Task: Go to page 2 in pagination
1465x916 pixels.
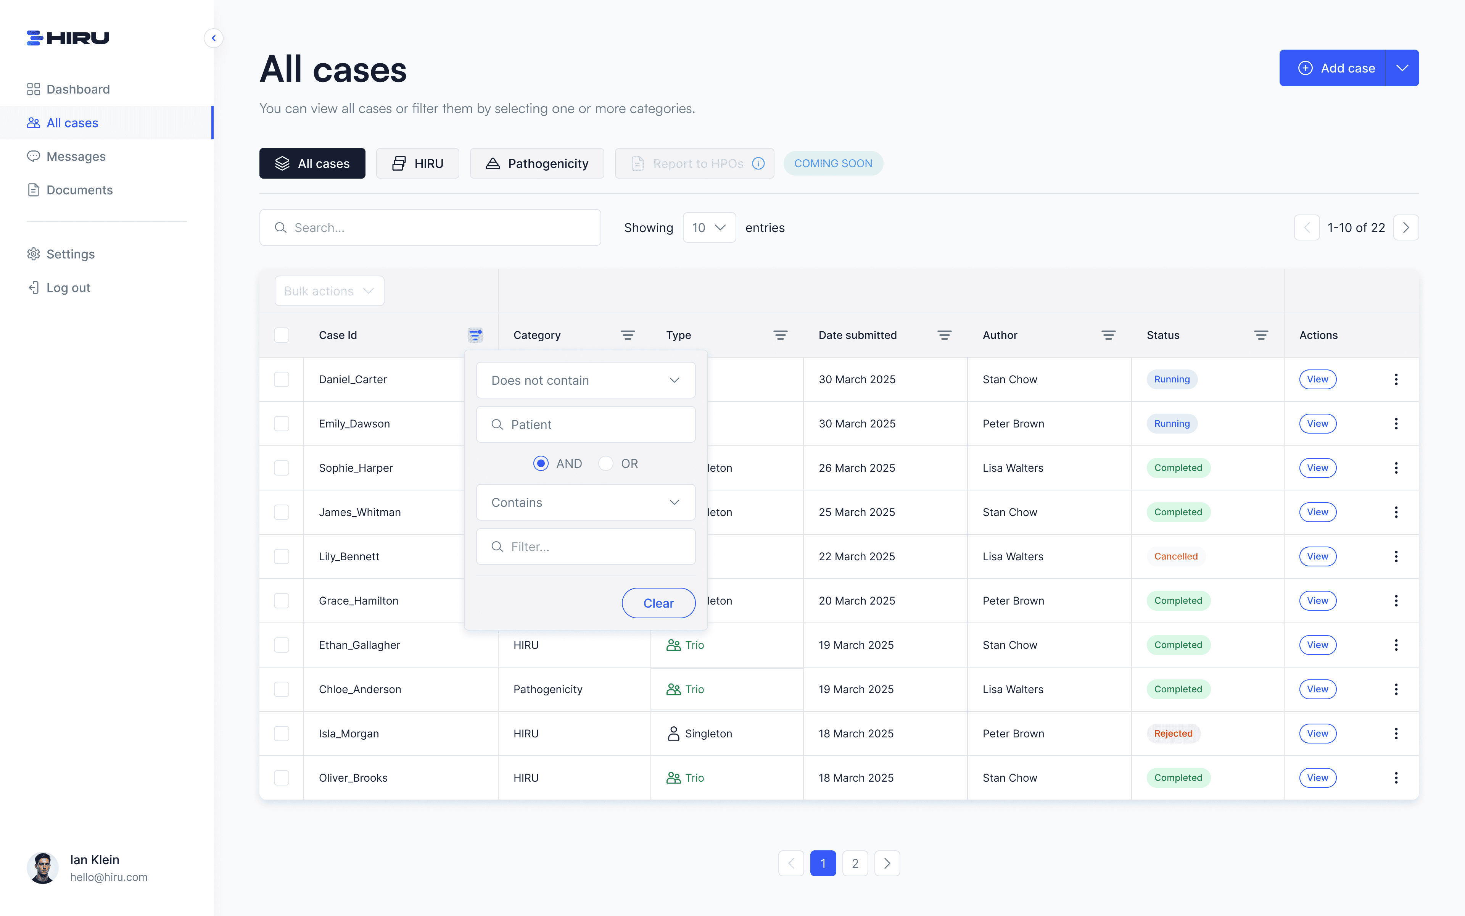Action: point(855,863)
